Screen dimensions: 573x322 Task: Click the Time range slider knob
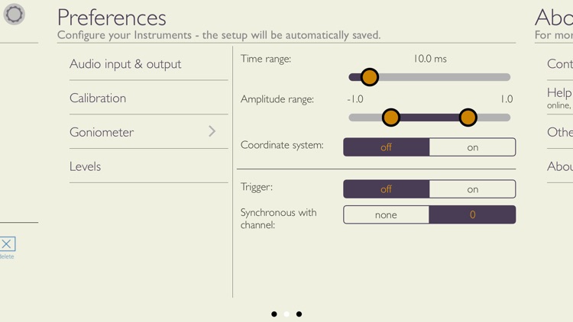point(370,77)
